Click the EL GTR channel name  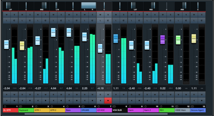[10, 110]
